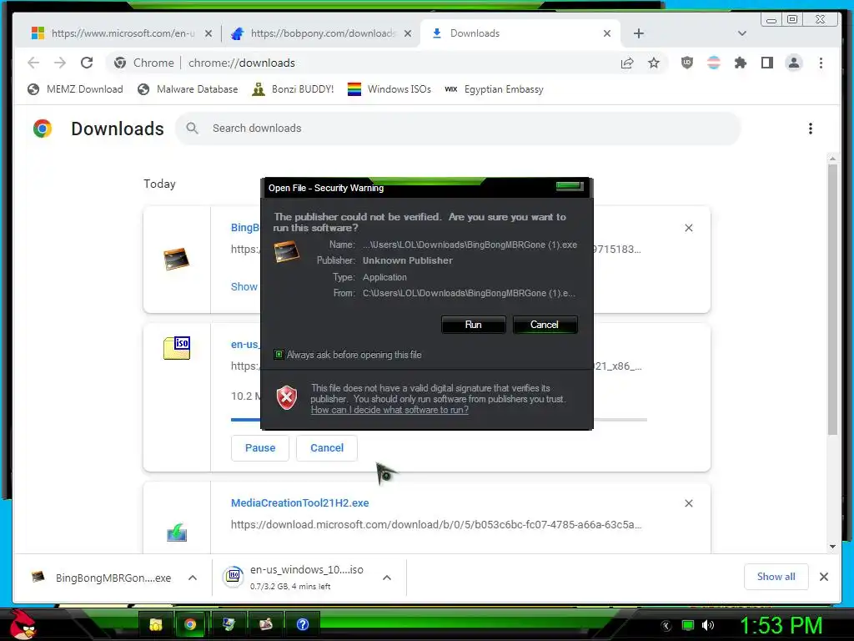This screenshot has height=641, width=854.
Task: Click scrollbar down arrow
Action: coord(832,546)
